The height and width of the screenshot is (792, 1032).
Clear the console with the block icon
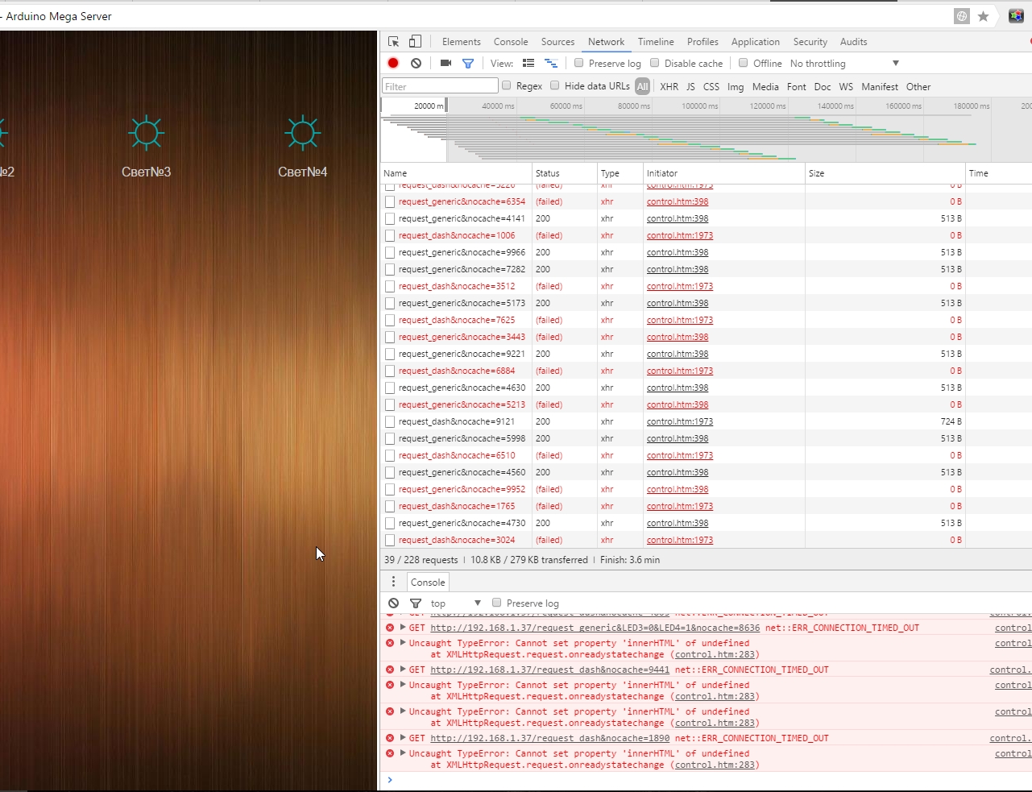tap(393, 603)
